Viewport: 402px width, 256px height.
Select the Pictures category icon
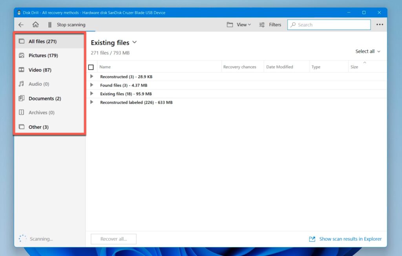click(x=21, y=55)
